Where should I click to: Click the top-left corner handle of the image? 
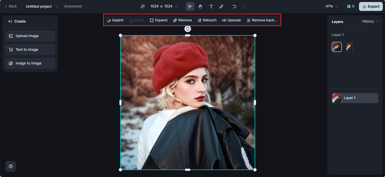tap(121, 35)
